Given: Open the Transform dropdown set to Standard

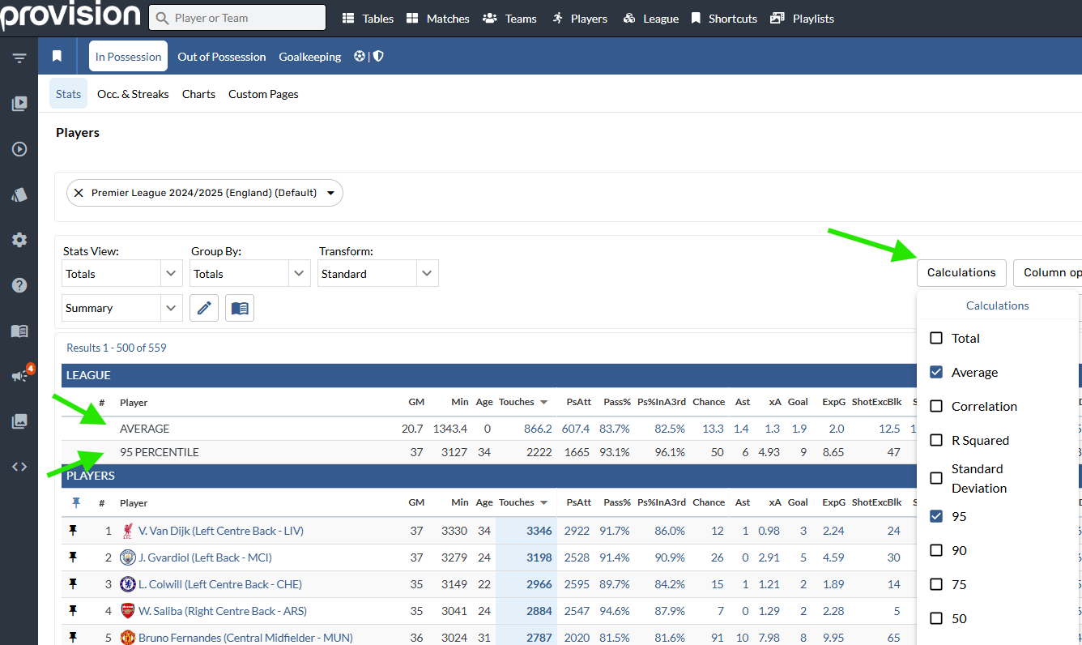Looking at the screenshot, I should pyautogui.click(x=378, y=274).
